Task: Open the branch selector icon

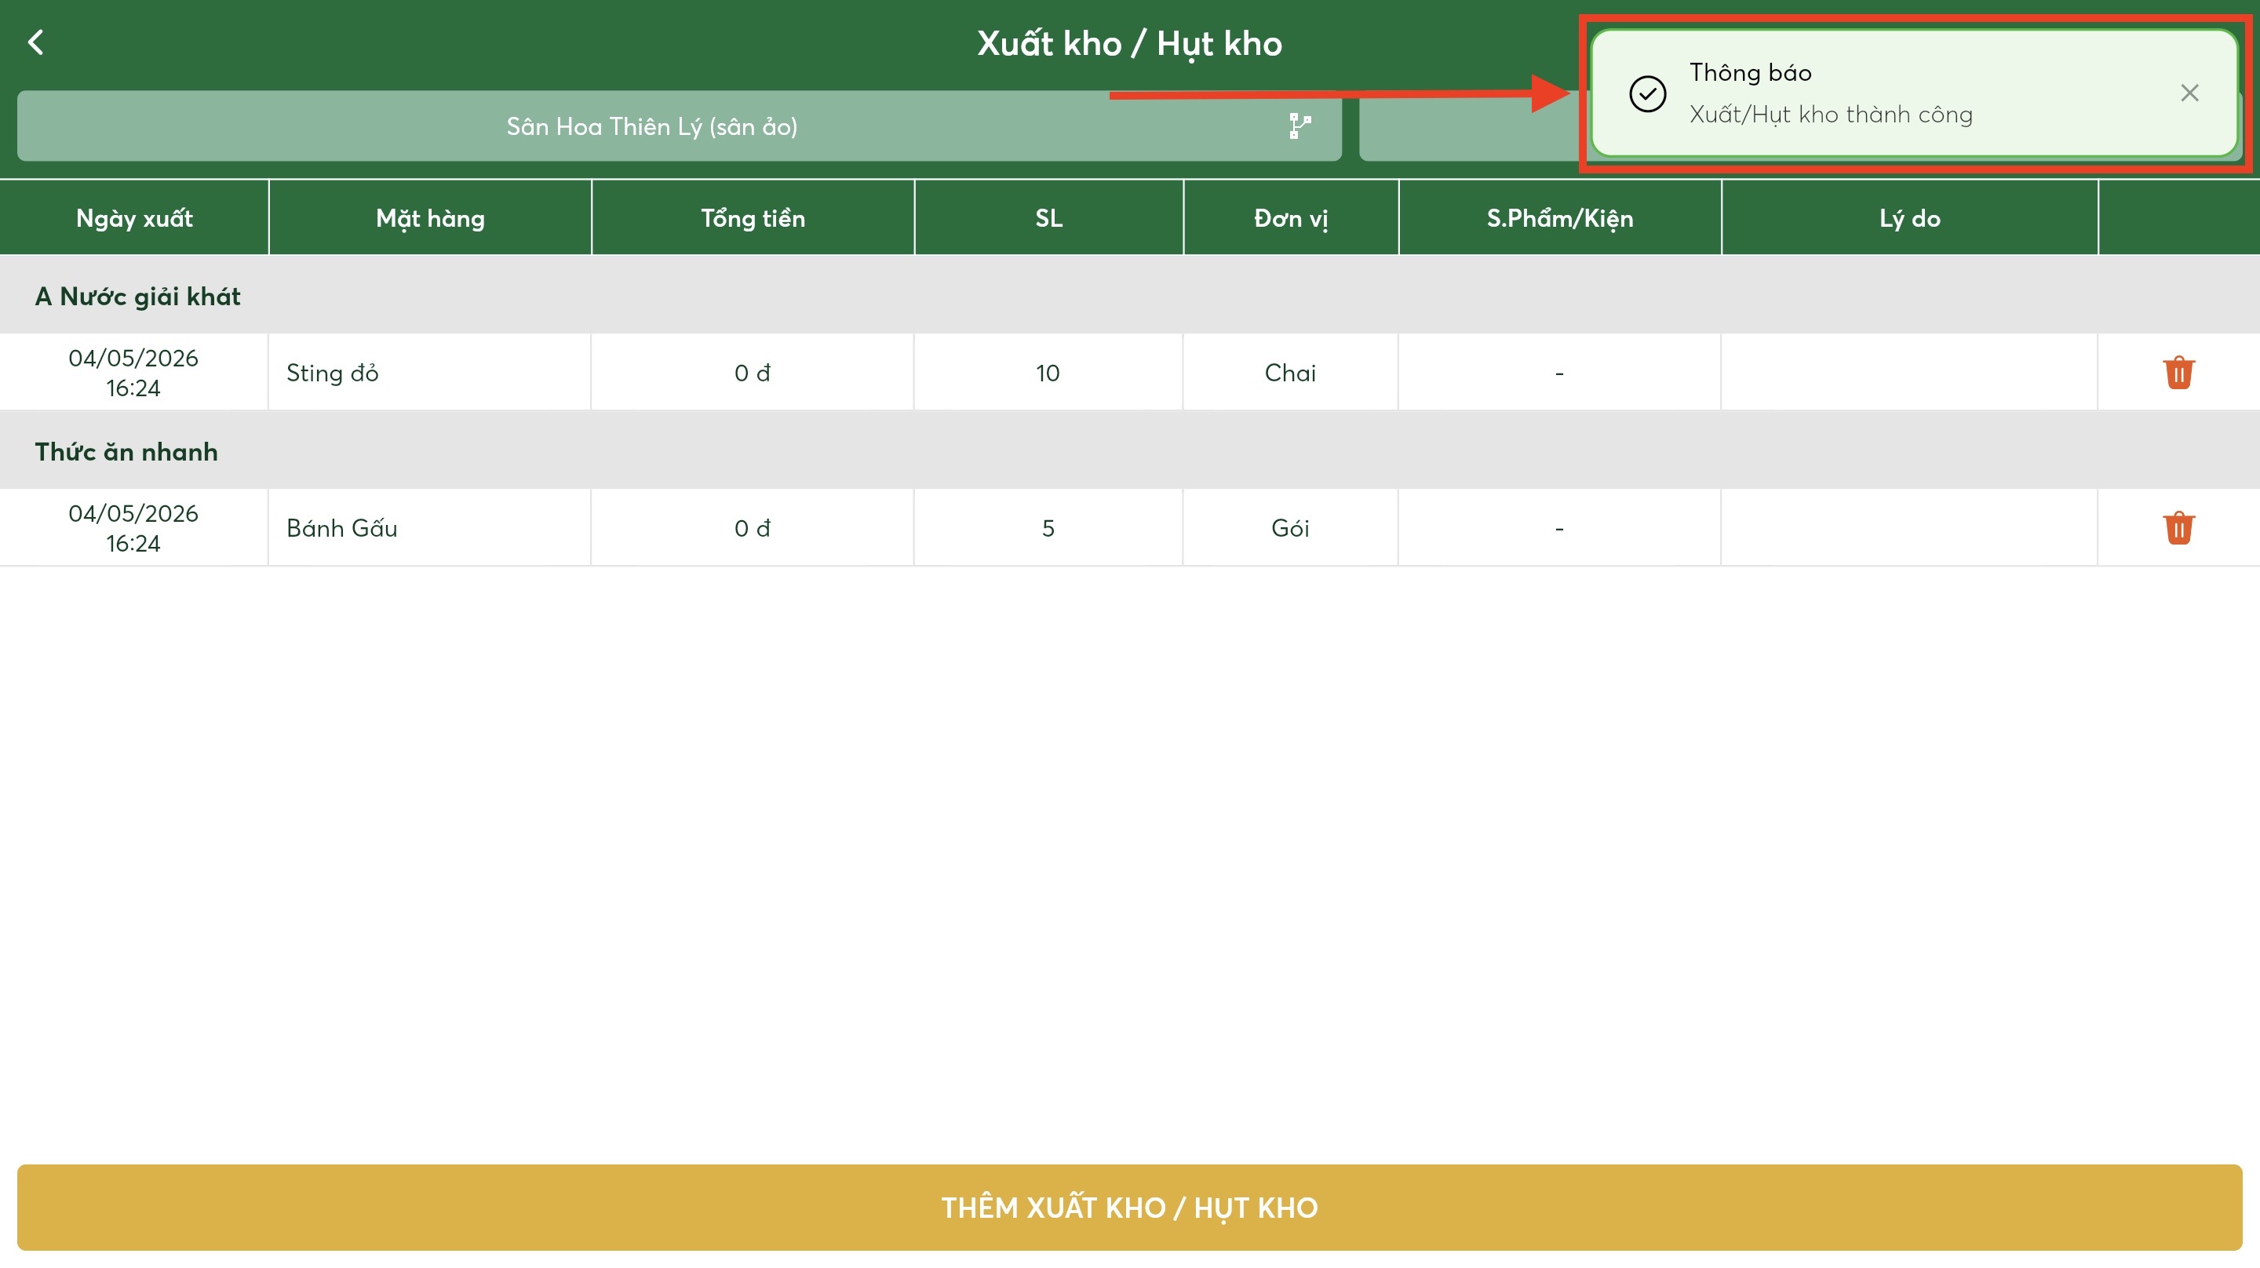Action: (x=1300, y=126)
